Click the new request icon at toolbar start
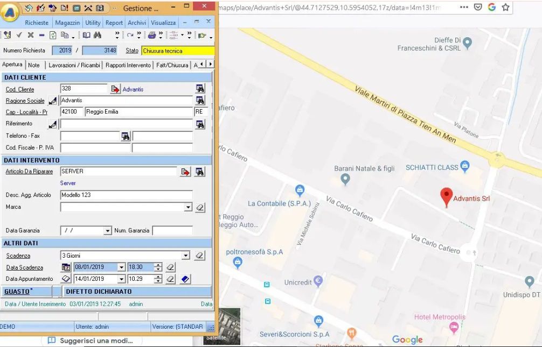The image size is (542, 347). [x=7, y=35]
